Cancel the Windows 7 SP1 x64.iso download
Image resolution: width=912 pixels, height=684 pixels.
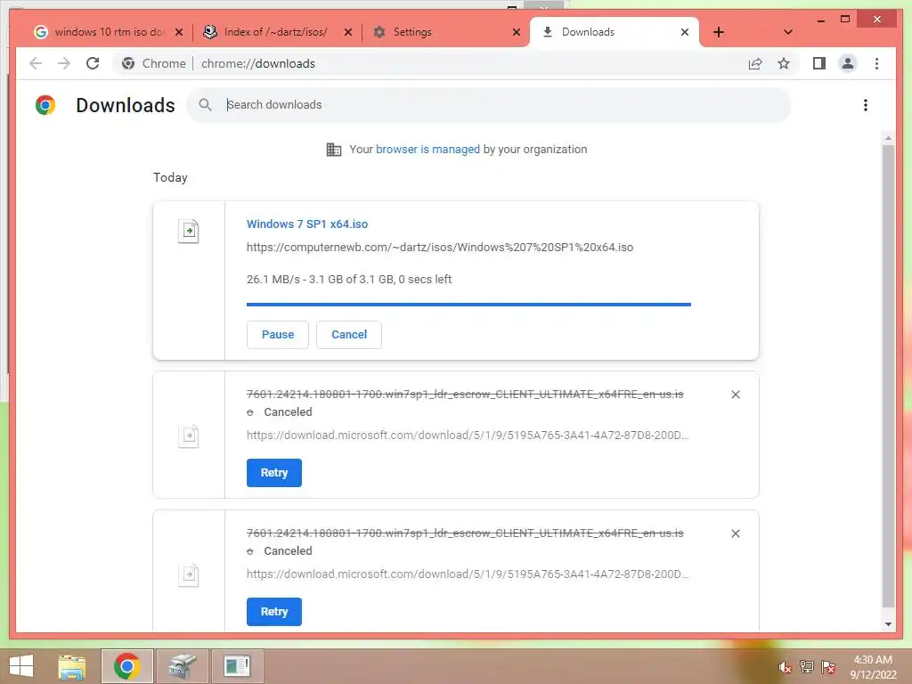(349, 335)
